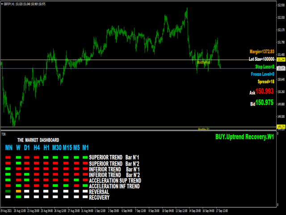Click the 6 Sep 04:00 time axis label

point(127,211)
